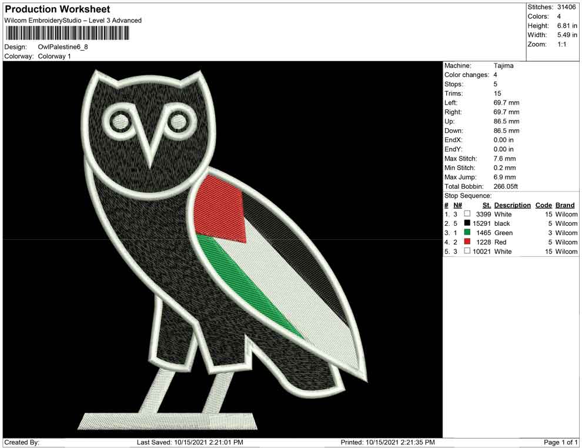Viewport: 582px width, 448px height.
Task: Click the barcode under the worksheet title
Action: coord(67,33)
